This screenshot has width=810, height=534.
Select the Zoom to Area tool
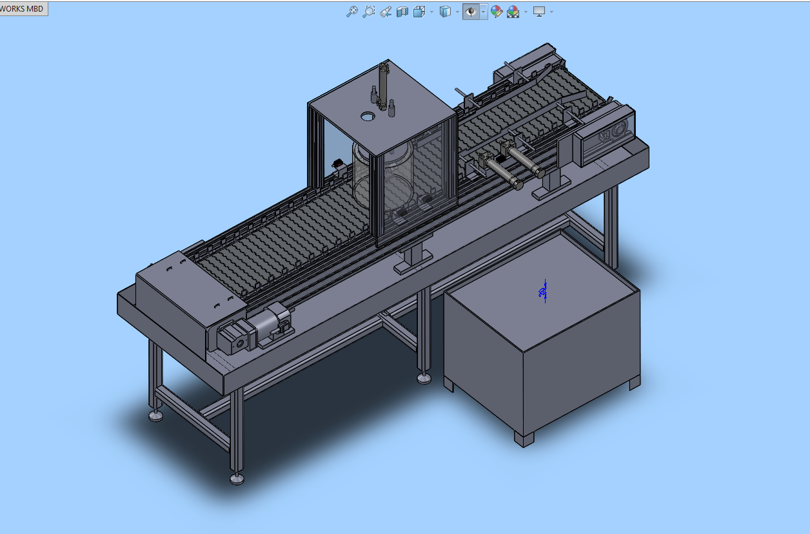(x=369, y=12)
